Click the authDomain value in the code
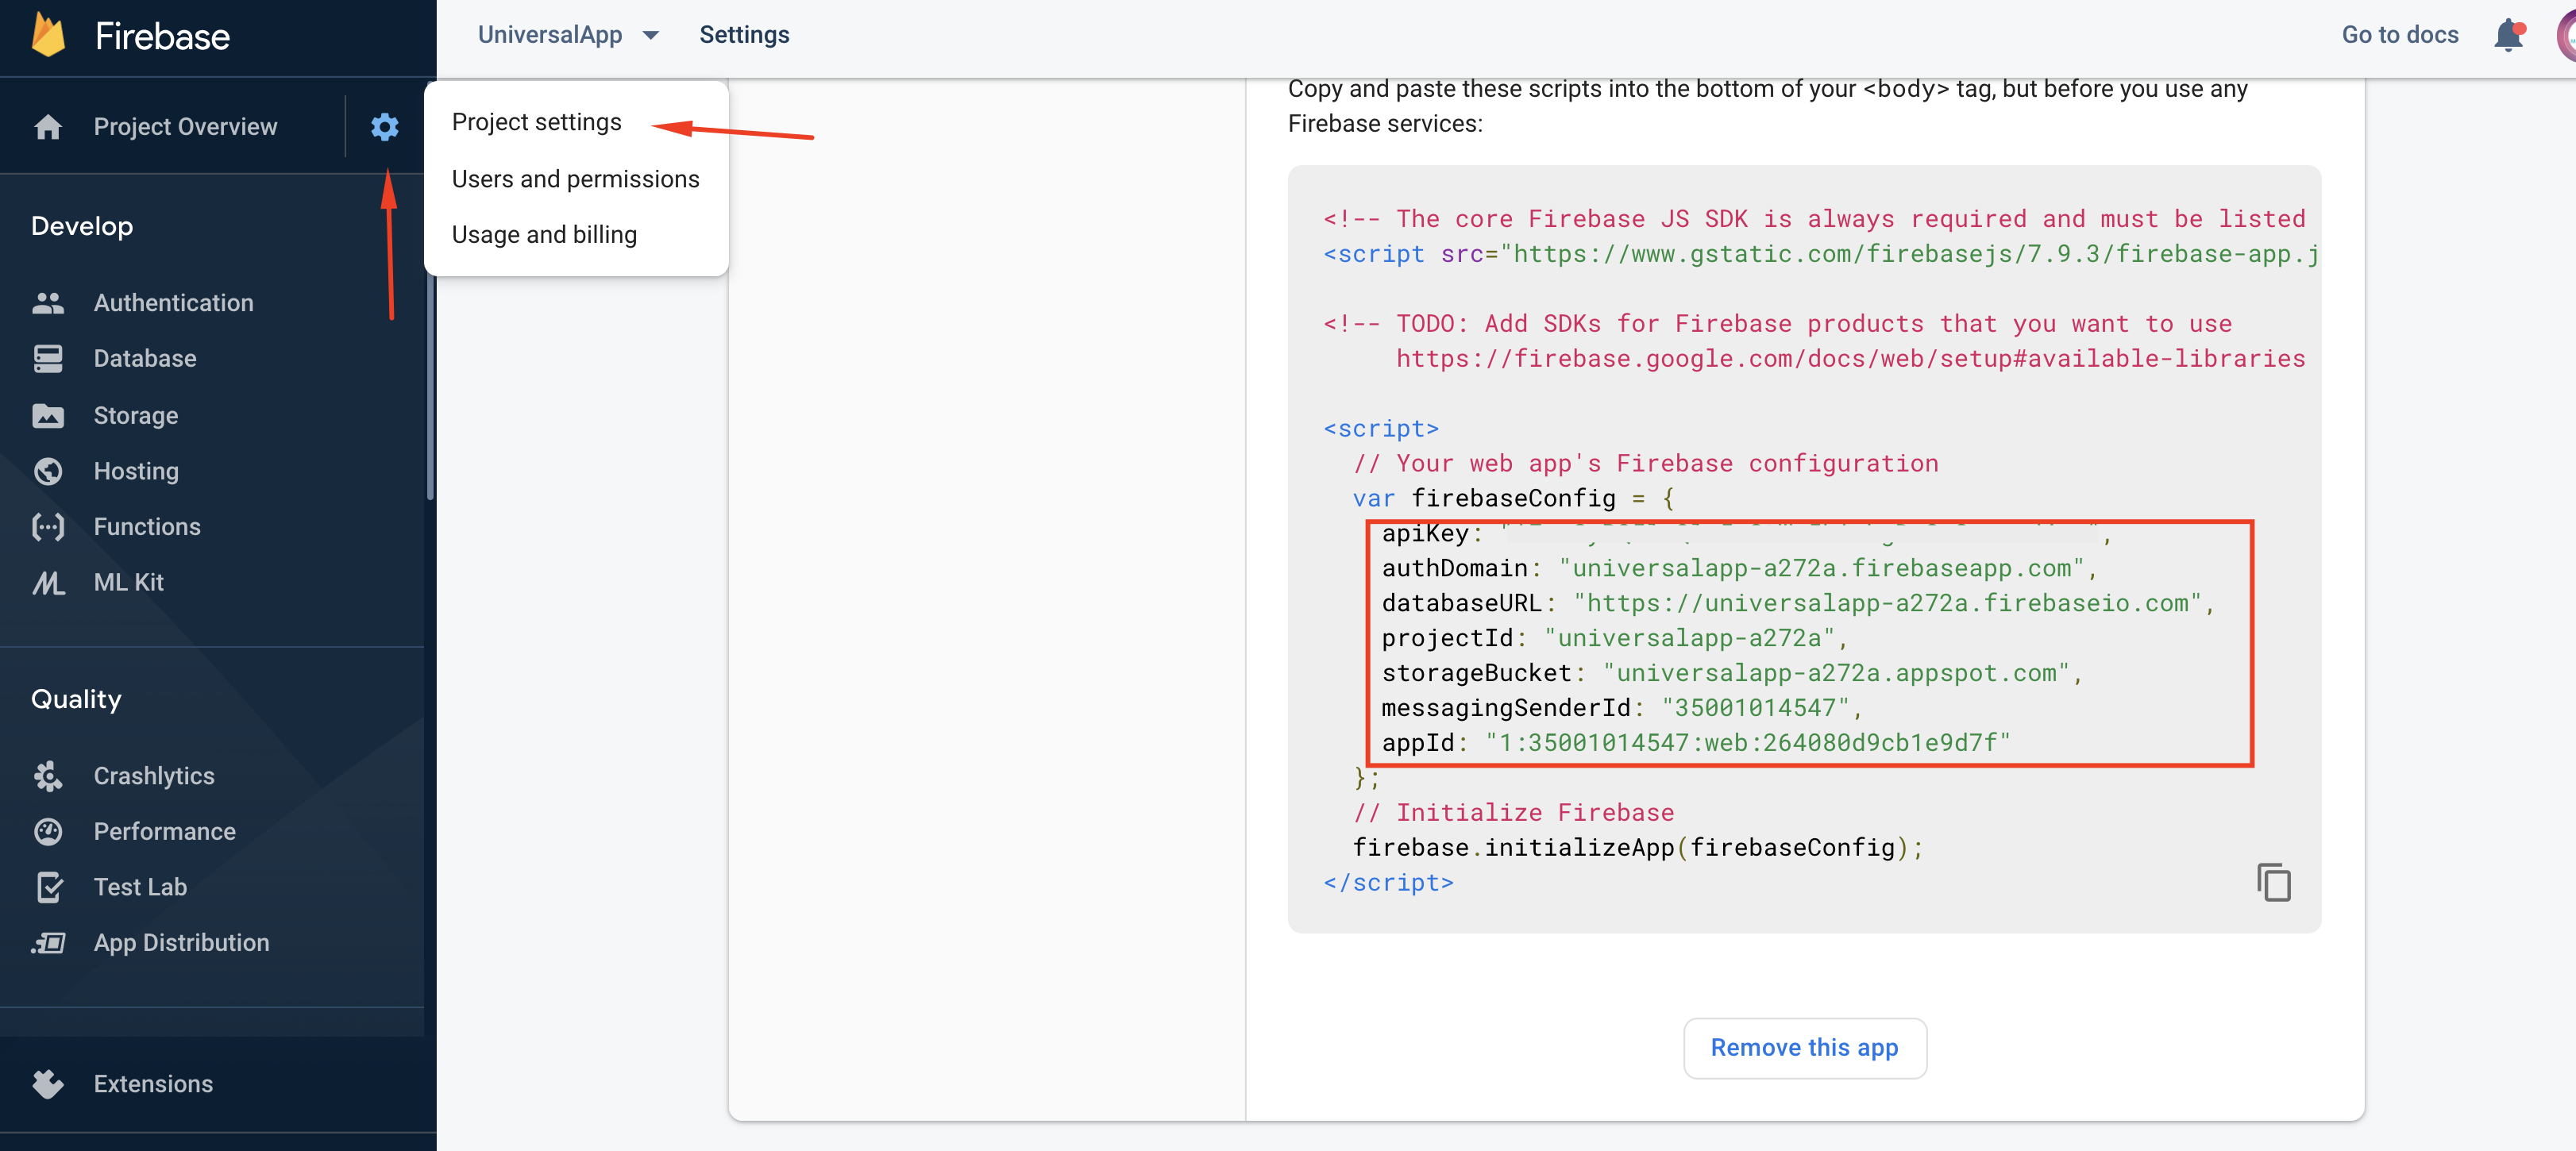The width and height of the screenshot is (2576, 1151). 1822,568
